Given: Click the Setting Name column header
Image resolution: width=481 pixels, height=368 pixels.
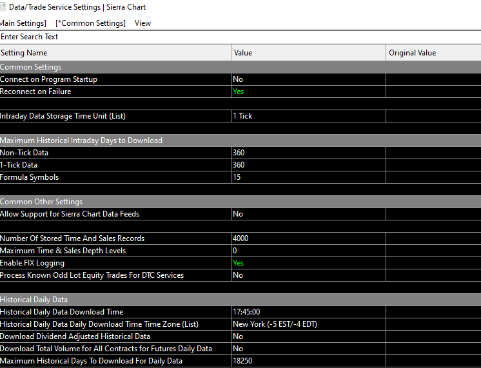Looking at the screenshot, I should [x=115, y=53].
